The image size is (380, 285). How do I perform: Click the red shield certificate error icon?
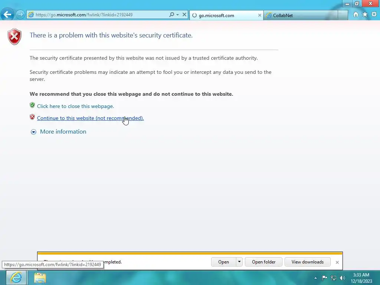tap(14, 37)
